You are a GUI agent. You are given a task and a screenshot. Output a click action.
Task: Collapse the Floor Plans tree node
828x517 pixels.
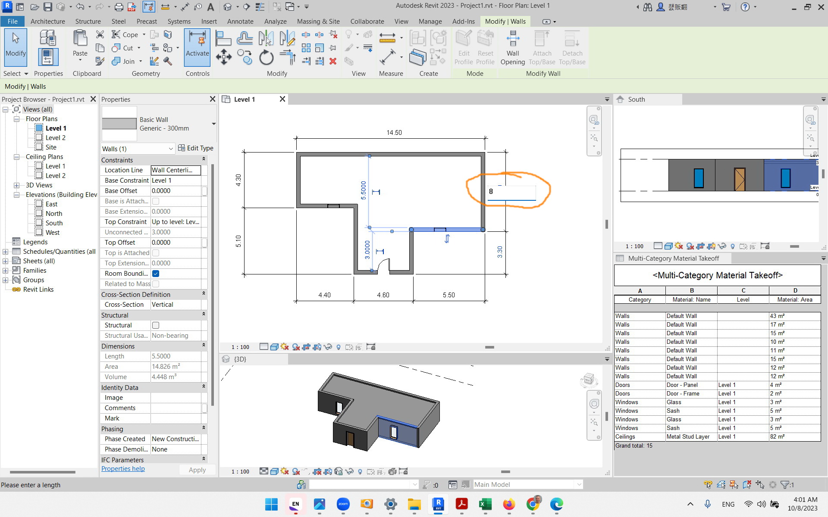point(17,118)
